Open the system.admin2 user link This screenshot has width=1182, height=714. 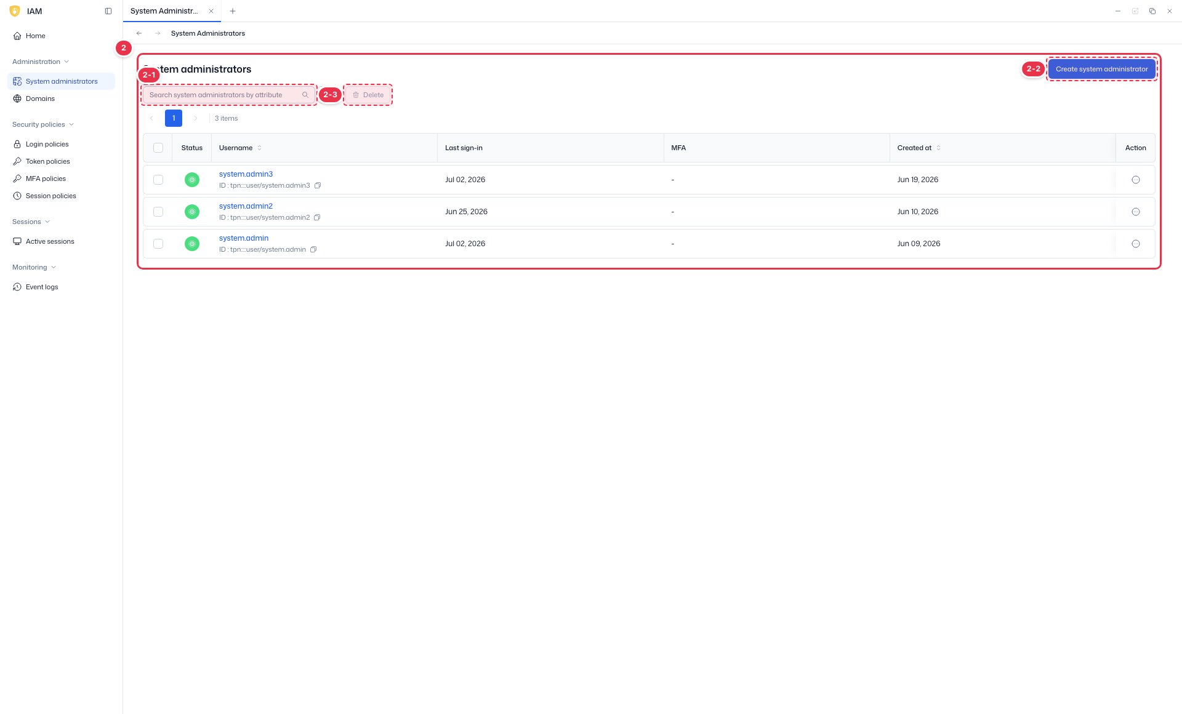(246, 206)
